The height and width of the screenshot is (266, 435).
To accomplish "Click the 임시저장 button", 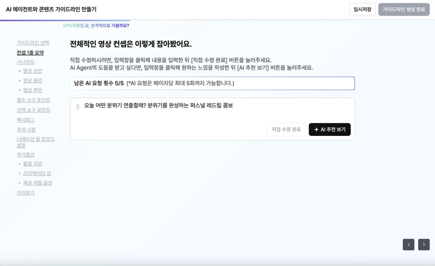I will click(x=362, y=9).
